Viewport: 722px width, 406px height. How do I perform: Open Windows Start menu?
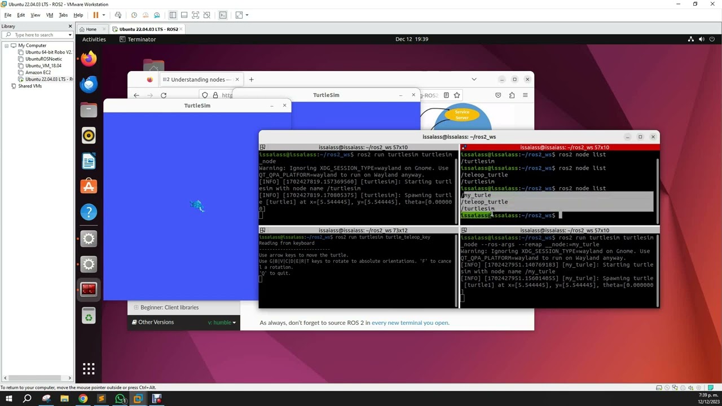click(8, 399)
